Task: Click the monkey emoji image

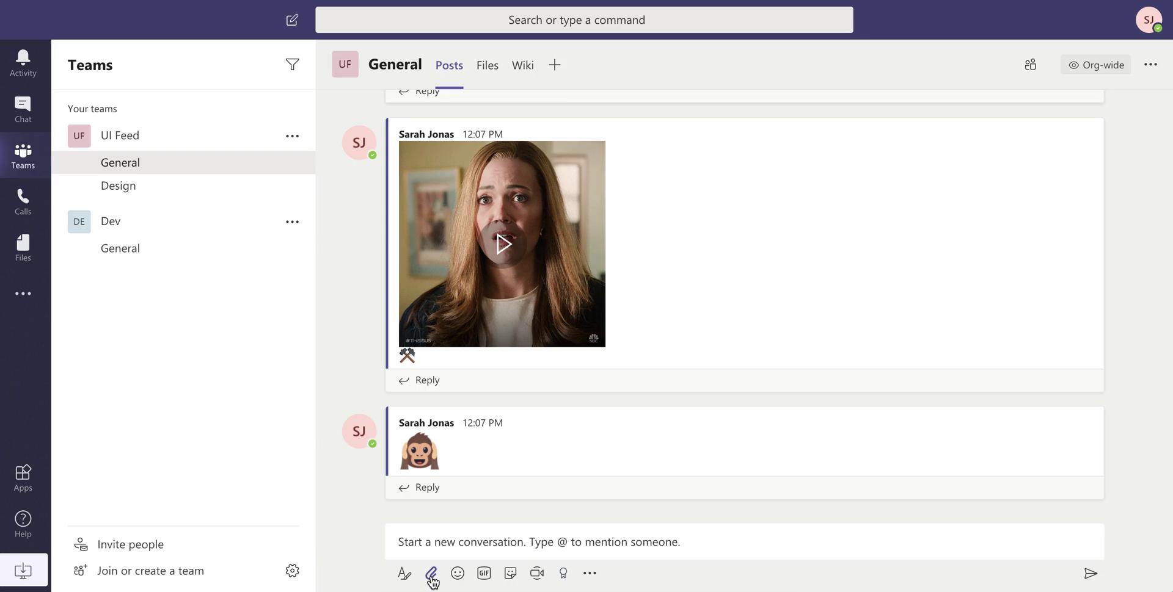Action: 419,451
